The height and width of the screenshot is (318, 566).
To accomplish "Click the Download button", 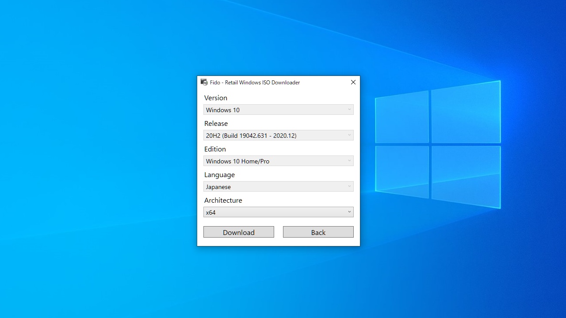I will pos(239,232).
